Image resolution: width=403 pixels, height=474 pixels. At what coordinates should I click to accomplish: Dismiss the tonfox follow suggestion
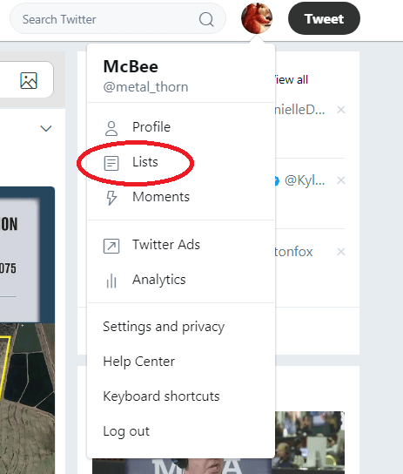341,252
